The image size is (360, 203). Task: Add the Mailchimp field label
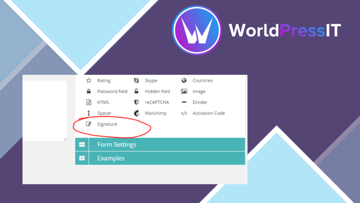(x=156, y=113)
